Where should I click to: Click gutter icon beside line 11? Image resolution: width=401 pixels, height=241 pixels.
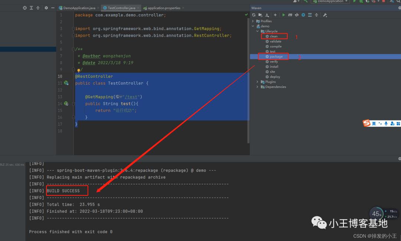[66, 83]
